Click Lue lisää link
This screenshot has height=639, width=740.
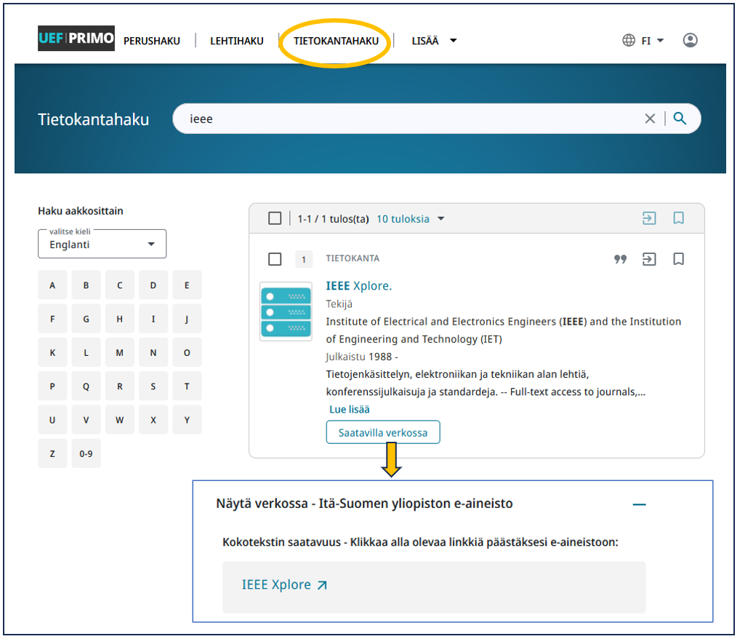(349, 409)
